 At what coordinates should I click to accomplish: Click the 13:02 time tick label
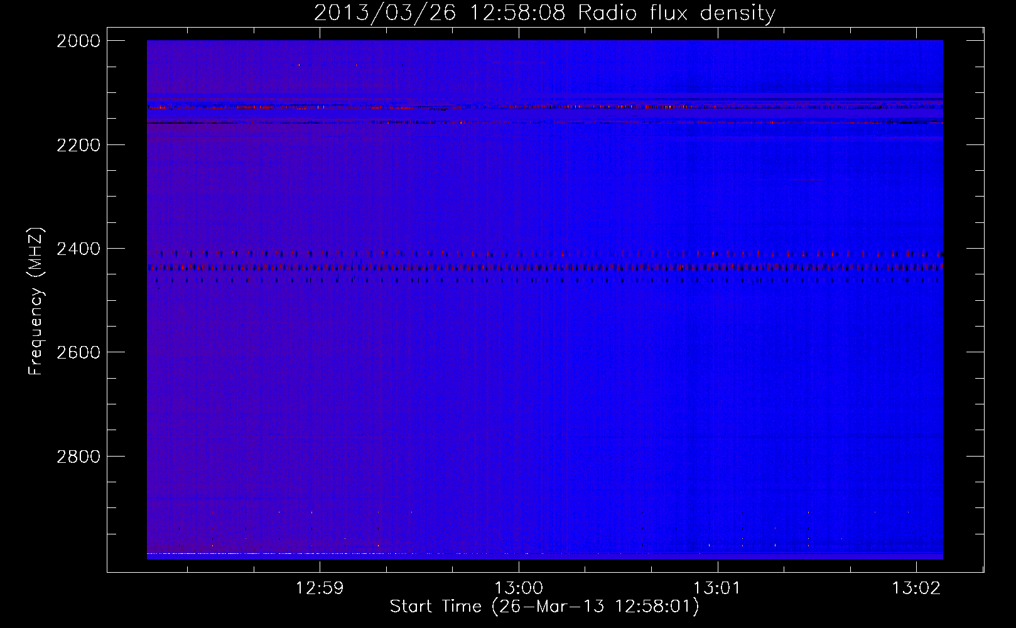[916, 588]
